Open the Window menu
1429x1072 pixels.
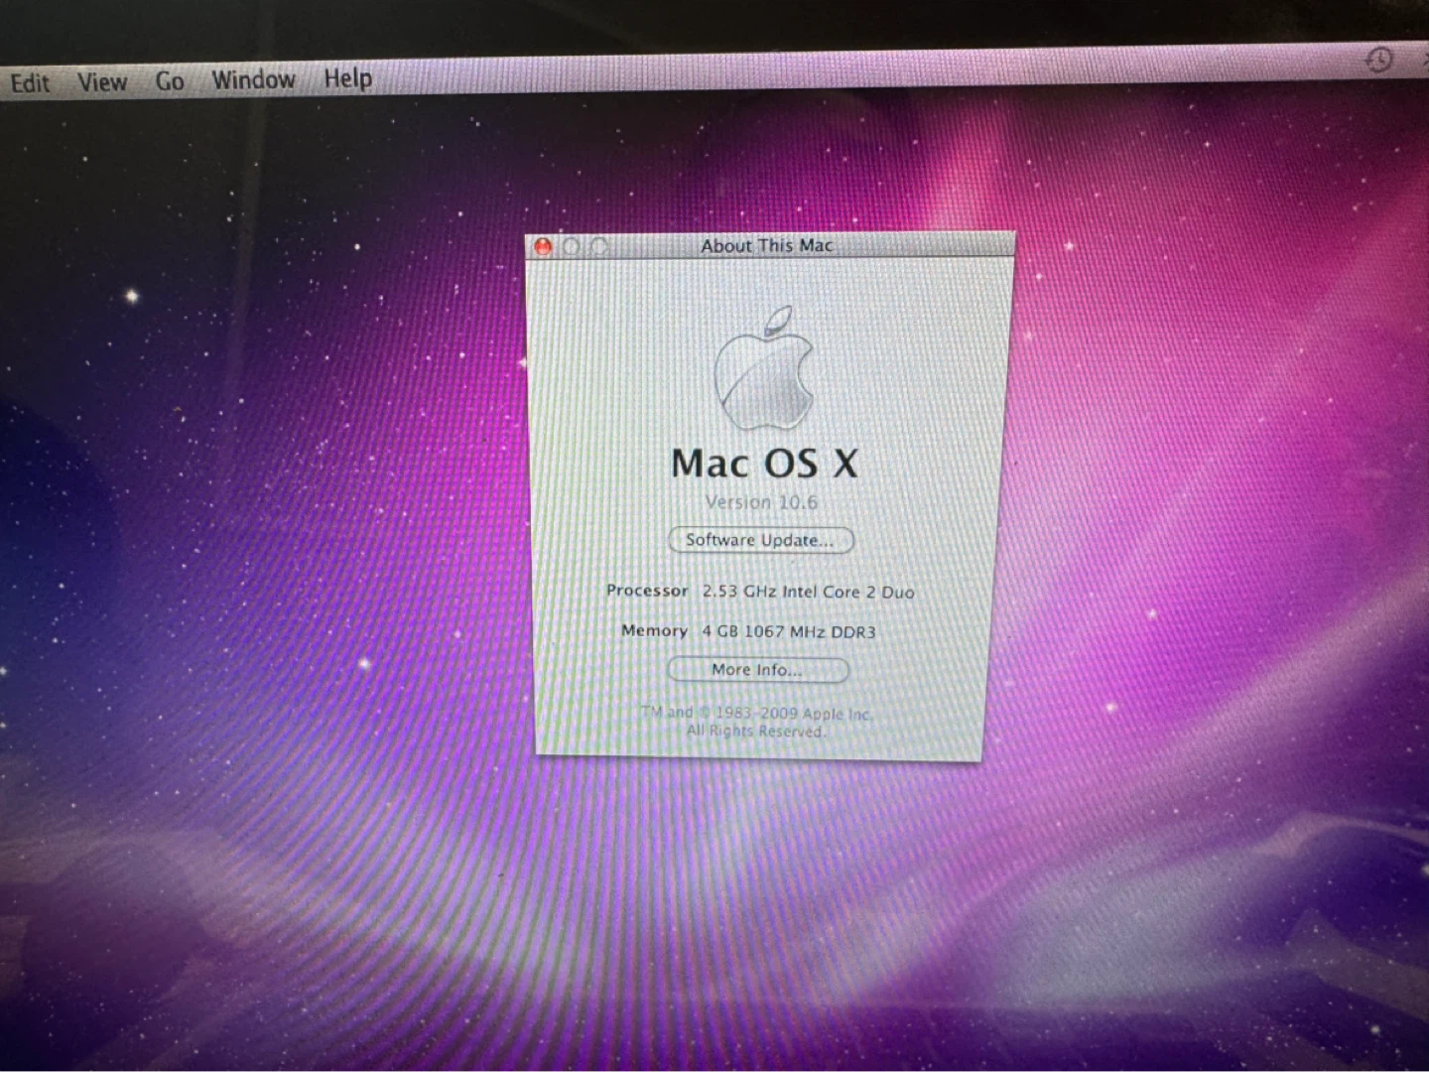[x=253, y=79]
